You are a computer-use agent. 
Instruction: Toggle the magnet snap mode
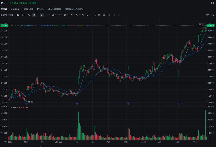99,15
